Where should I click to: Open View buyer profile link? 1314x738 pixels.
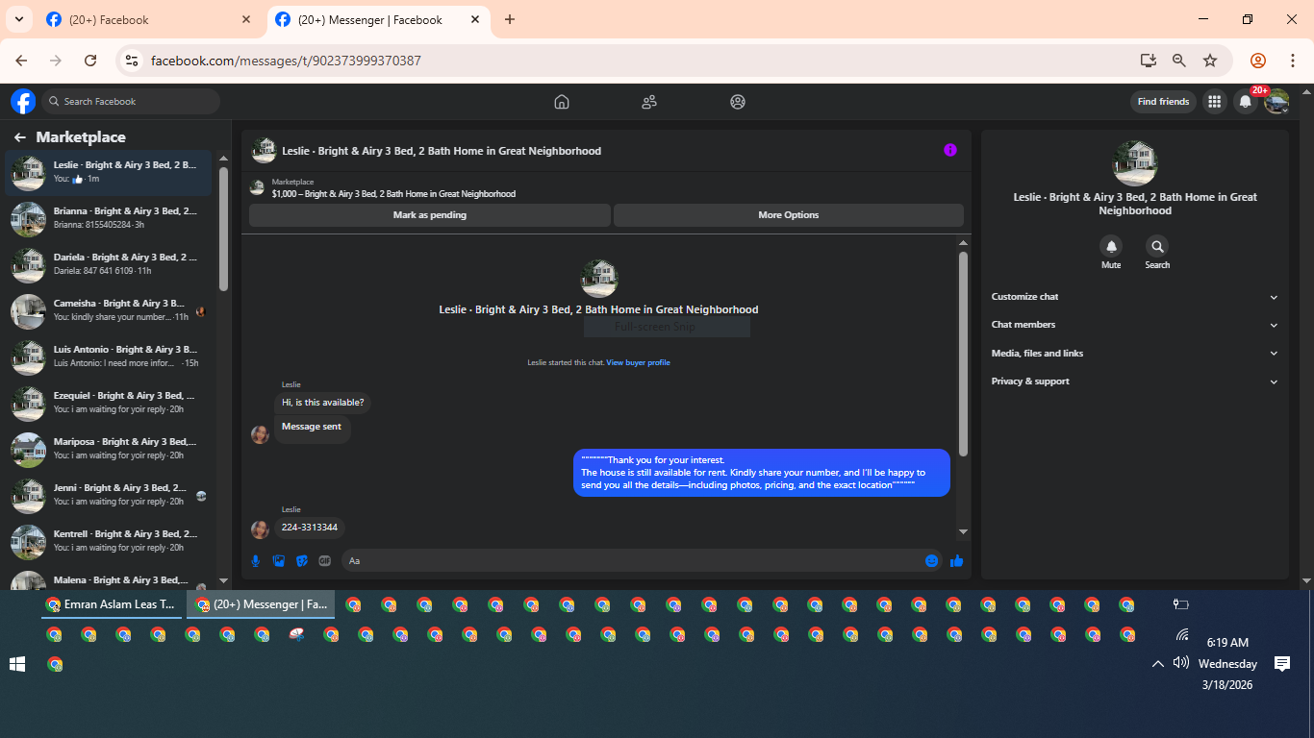point(638,362)
